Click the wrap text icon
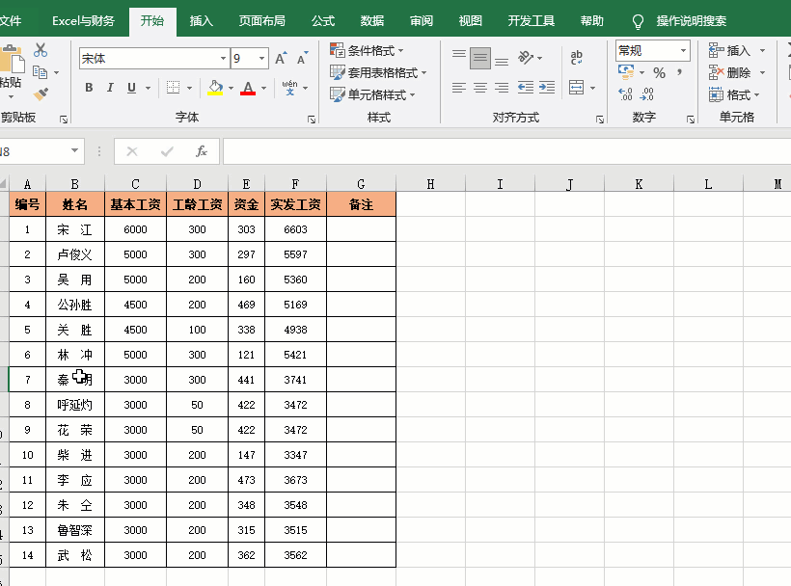 [x=577, y=58]
